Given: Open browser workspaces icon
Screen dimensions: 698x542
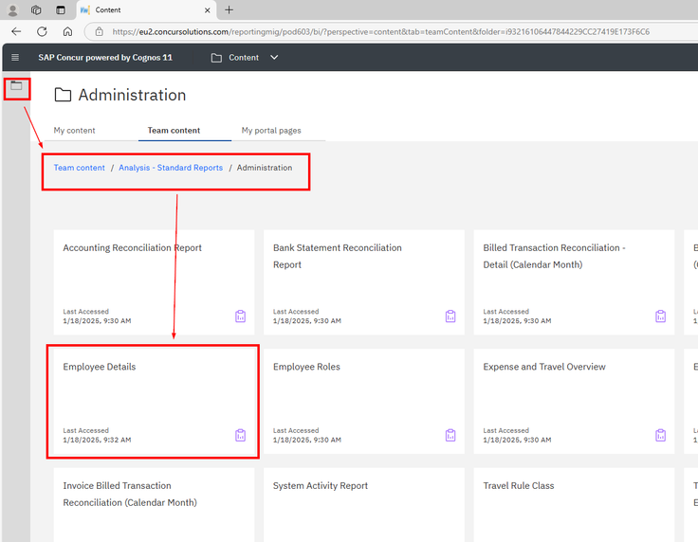Looking at the screenshot, I should point(36,9).
